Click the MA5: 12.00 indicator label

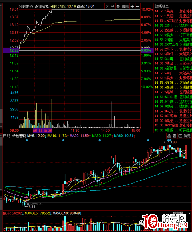tap(37, 136)
